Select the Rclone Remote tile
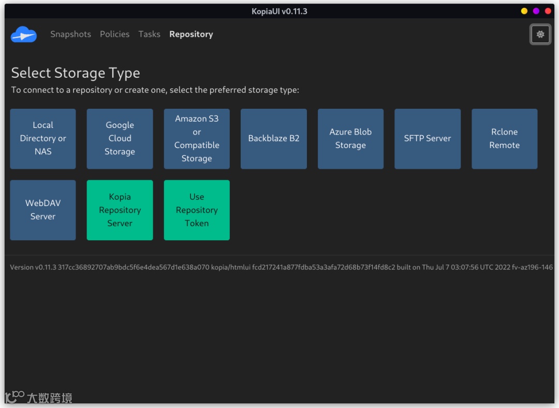 point(505,139)
